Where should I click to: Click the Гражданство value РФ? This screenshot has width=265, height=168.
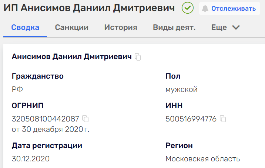click(17, 89)
